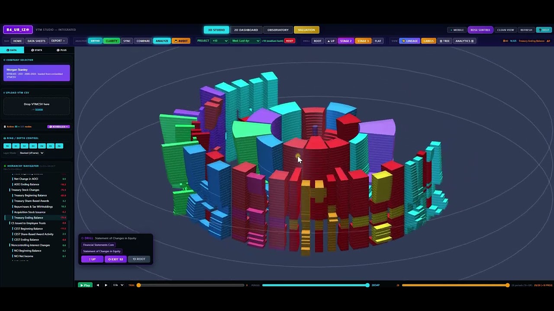Image resolution: width=554 pixels, height=311 pixels.
Task: Click the red Reset button
Action: tap(290, 41)
